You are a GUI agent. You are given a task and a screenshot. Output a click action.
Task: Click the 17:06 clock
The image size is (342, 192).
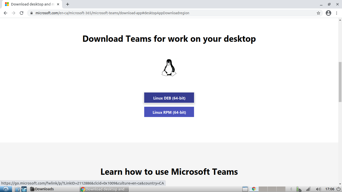(330, 189)
